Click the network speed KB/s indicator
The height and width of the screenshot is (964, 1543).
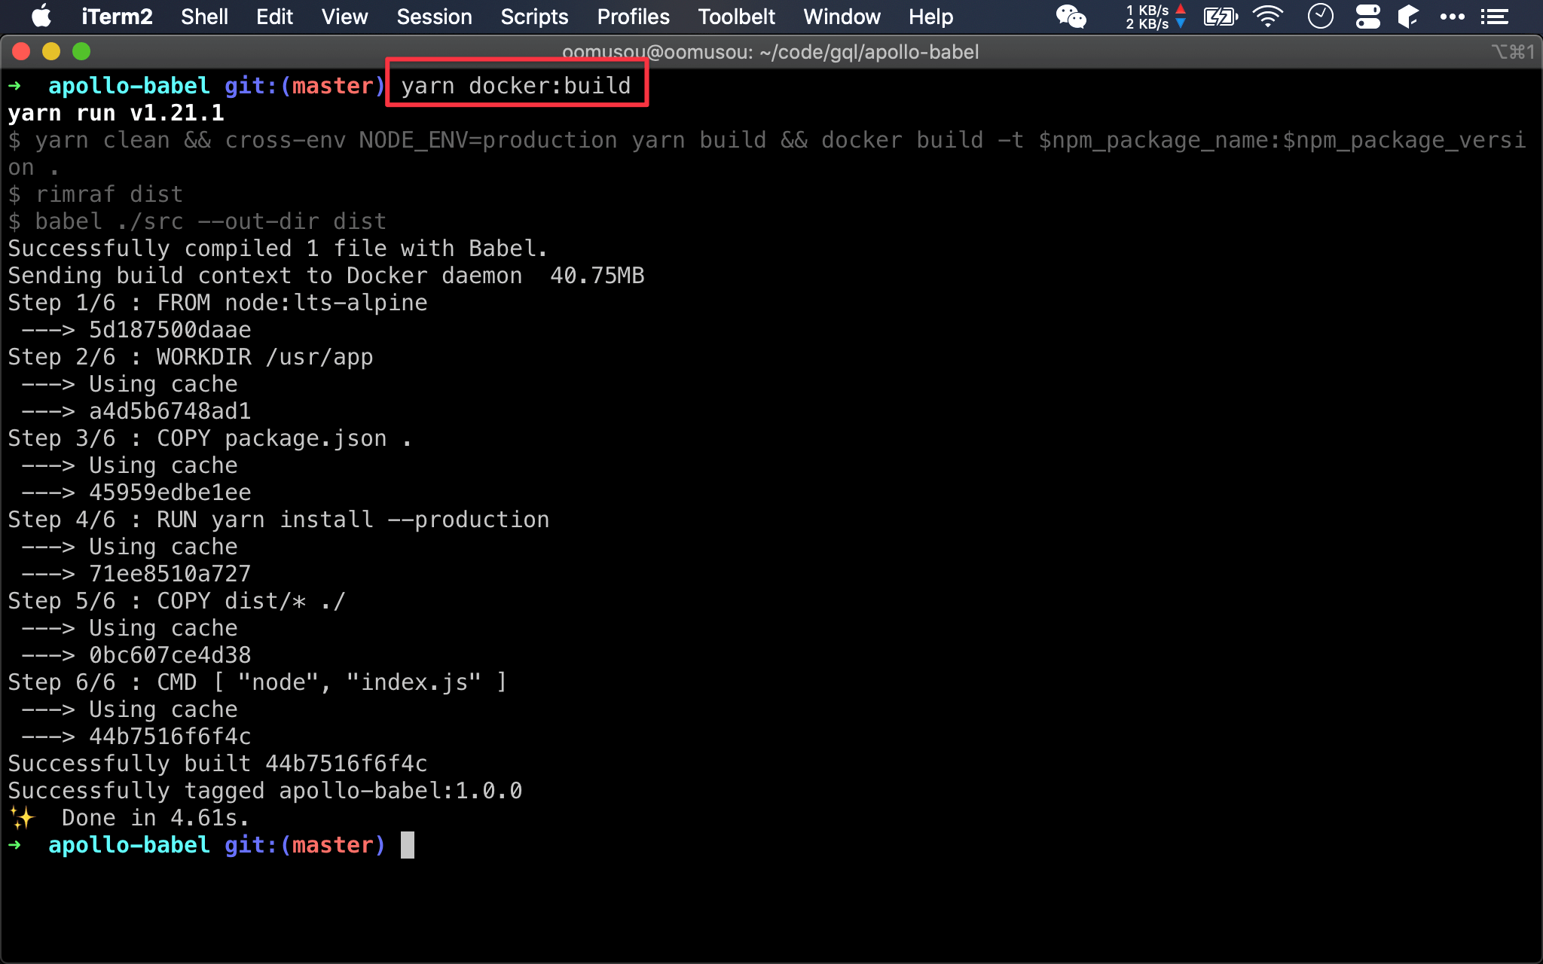[x=1156, y=17]
